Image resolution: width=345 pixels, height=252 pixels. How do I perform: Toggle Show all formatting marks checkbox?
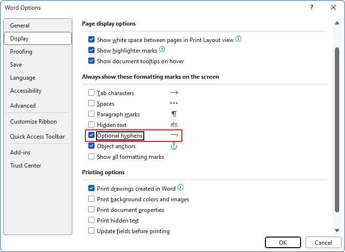coord(92,156)
